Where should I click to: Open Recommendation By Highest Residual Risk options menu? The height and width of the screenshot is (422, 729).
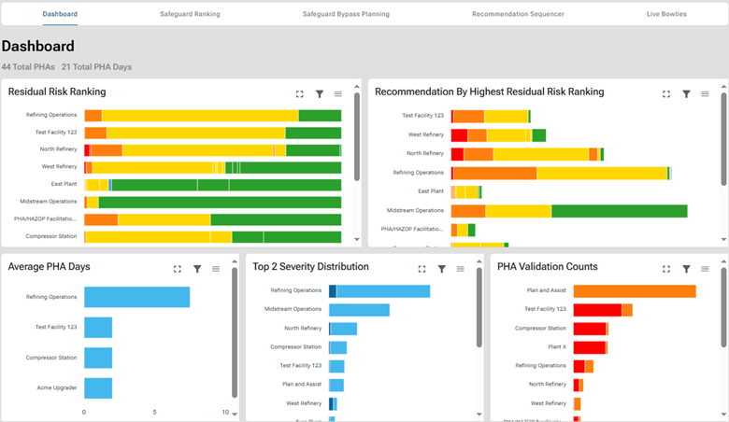tap(706, 94)
